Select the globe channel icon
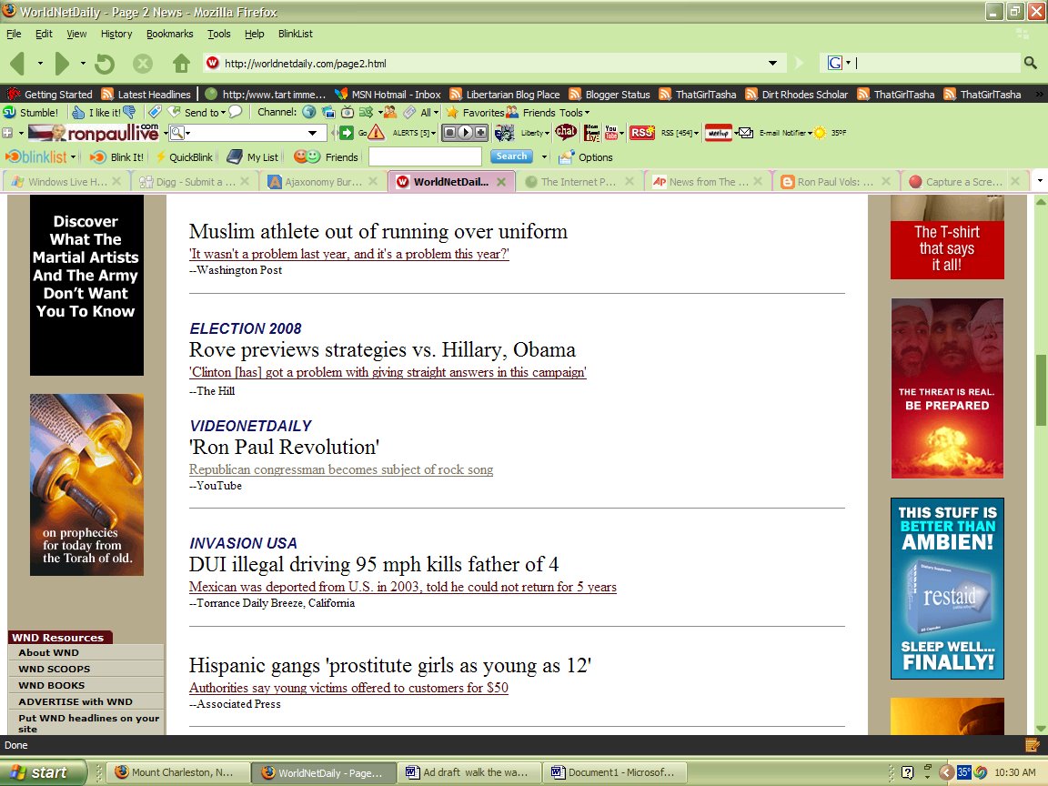 (308, 112)
